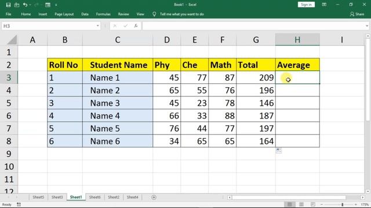This screenshot has width=371, height=208.
Task: Switch to Normal view icon
Action: coord(290,205)
